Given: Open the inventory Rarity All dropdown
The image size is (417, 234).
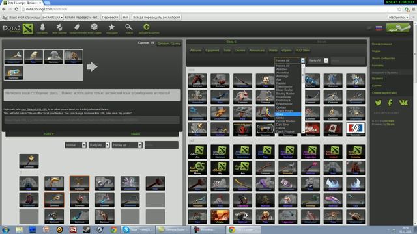Looking at the screenshot, I should click(99, 145).
